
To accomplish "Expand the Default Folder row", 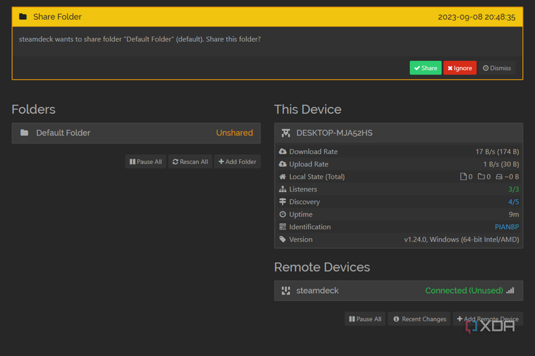I will pyautogui.click(x=136, y=133).
